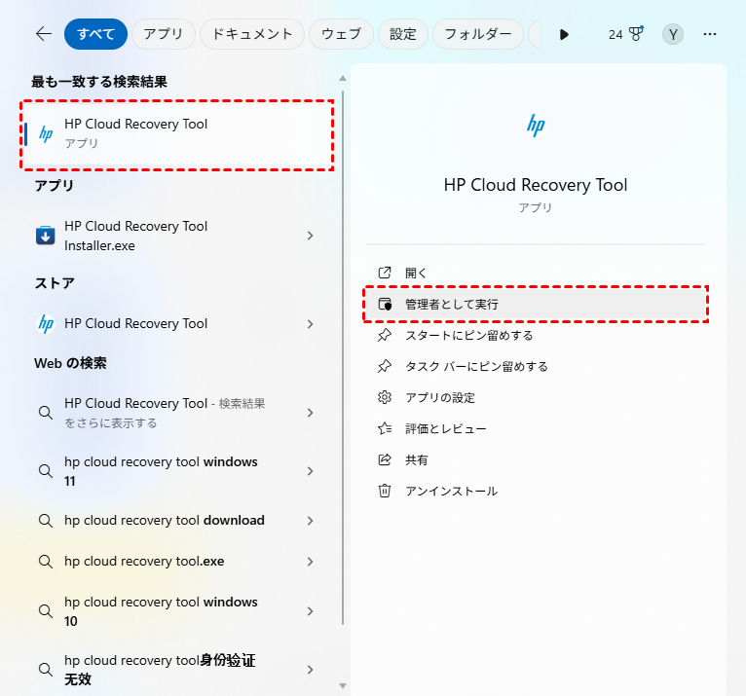Expand the Store result chevron
This screenshot has height=696, width=746.
(x=311, y=324)
